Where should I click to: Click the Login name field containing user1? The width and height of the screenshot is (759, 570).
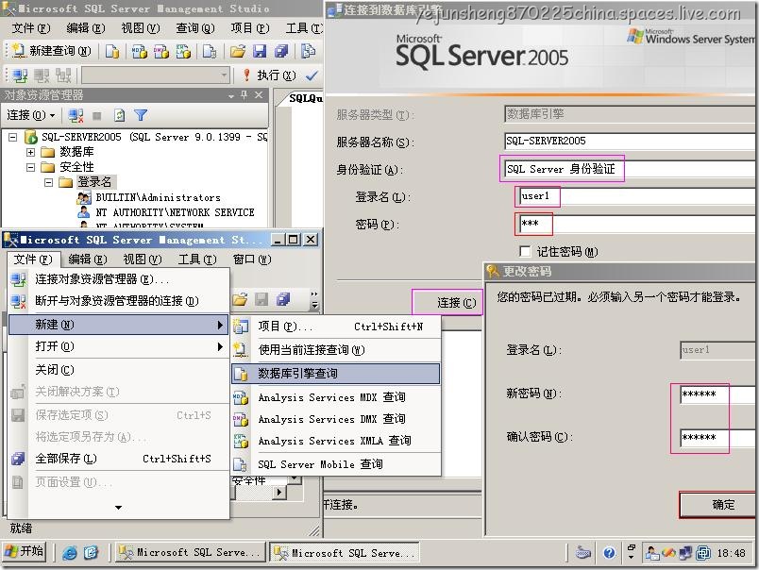(x=637, y=196)
